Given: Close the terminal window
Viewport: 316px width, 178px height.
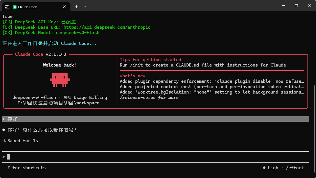Looking at the screenshot, I should [x=309, y=6].
